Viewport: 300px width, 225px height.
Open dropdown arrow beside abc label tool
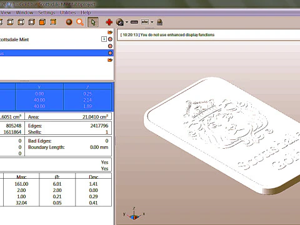pos(152,22)
